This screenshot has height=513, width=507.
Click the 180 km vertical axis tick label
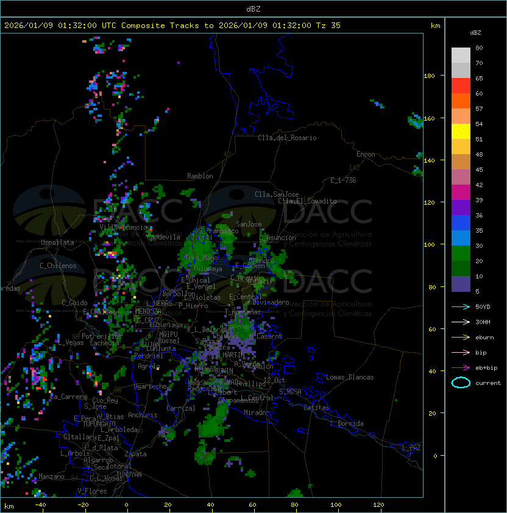(x=429, y=76)
